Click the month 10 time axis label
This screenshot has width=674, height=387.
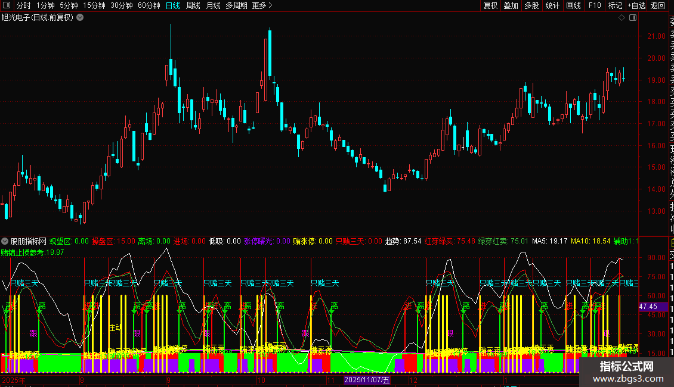point(261,380)
